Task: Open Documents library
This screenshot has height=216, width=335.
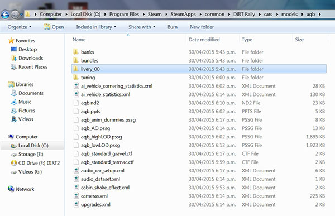Action: 27,93
